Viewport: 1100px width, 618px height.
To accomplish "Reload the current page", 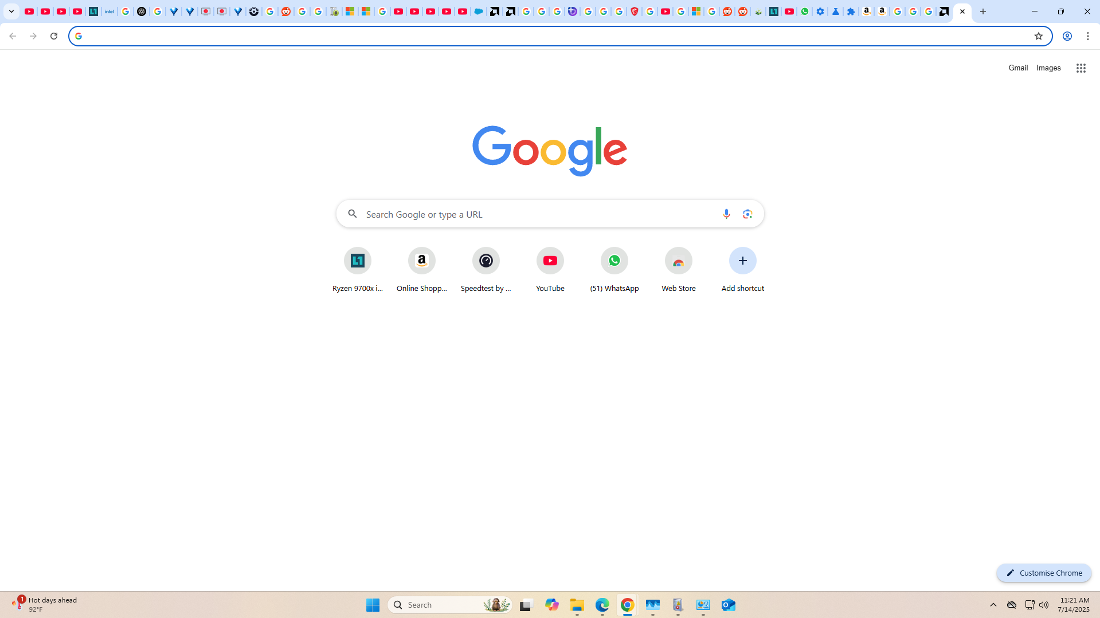I will [x=54, y=36].
